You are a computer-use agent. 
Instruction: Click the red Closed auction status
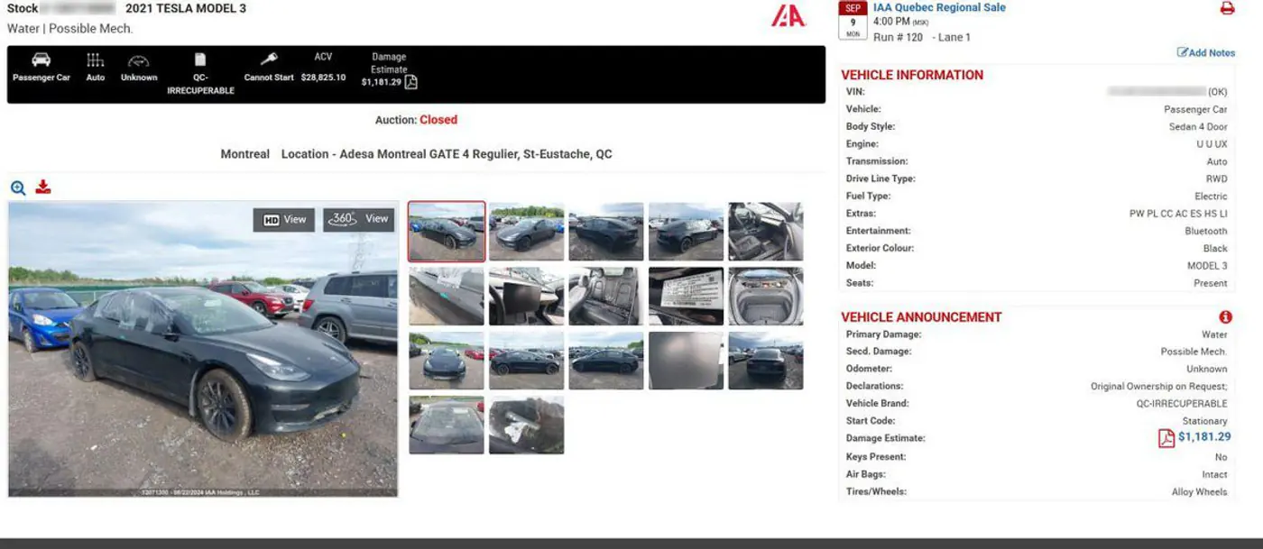click(438, 120)
